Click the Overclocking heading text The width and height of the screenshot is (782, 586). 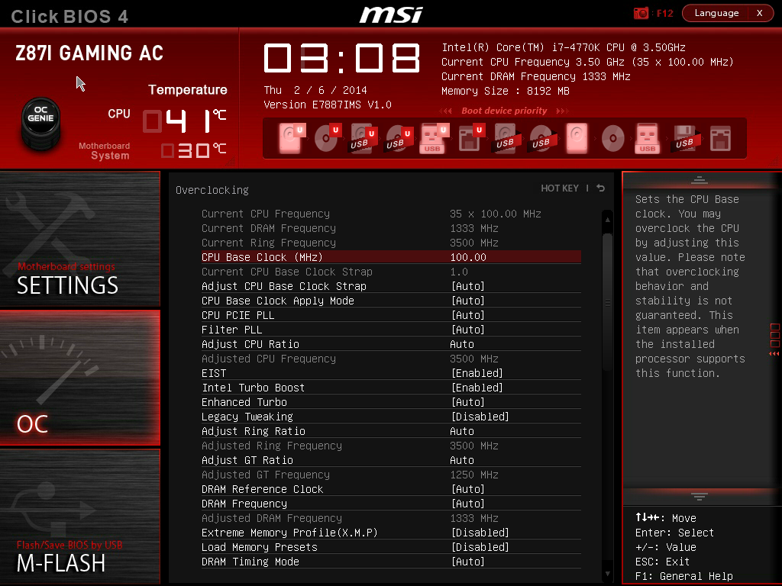pos(212,190)
